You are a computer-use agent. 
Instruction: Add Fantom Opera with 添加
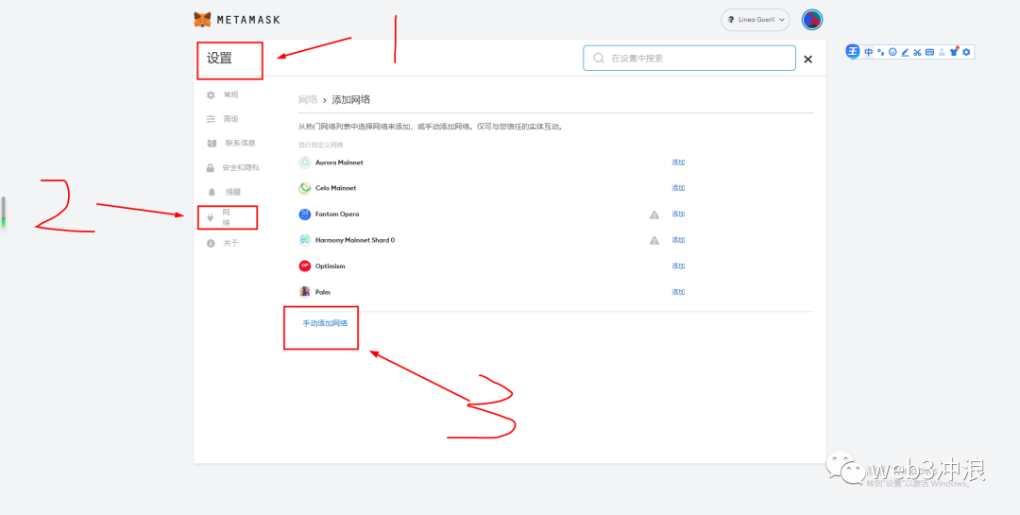point(678,215)
